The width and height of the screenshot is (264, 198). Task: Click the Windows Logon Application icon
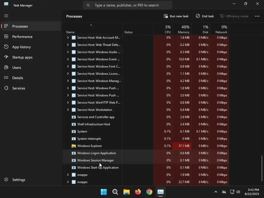click(73, 153)
